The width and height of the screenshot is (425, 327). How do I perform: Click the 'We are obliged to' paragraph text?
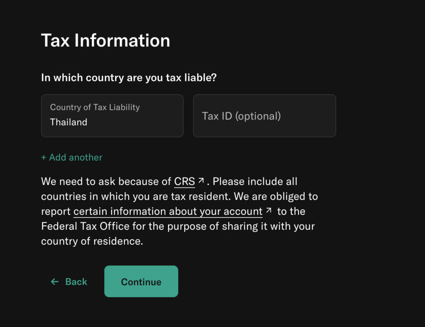tap(276, 196)
